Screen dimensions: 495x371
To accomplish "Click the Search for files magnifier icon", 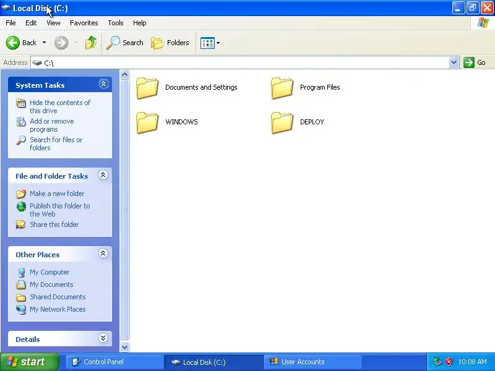I will click(x=21, y=140).
